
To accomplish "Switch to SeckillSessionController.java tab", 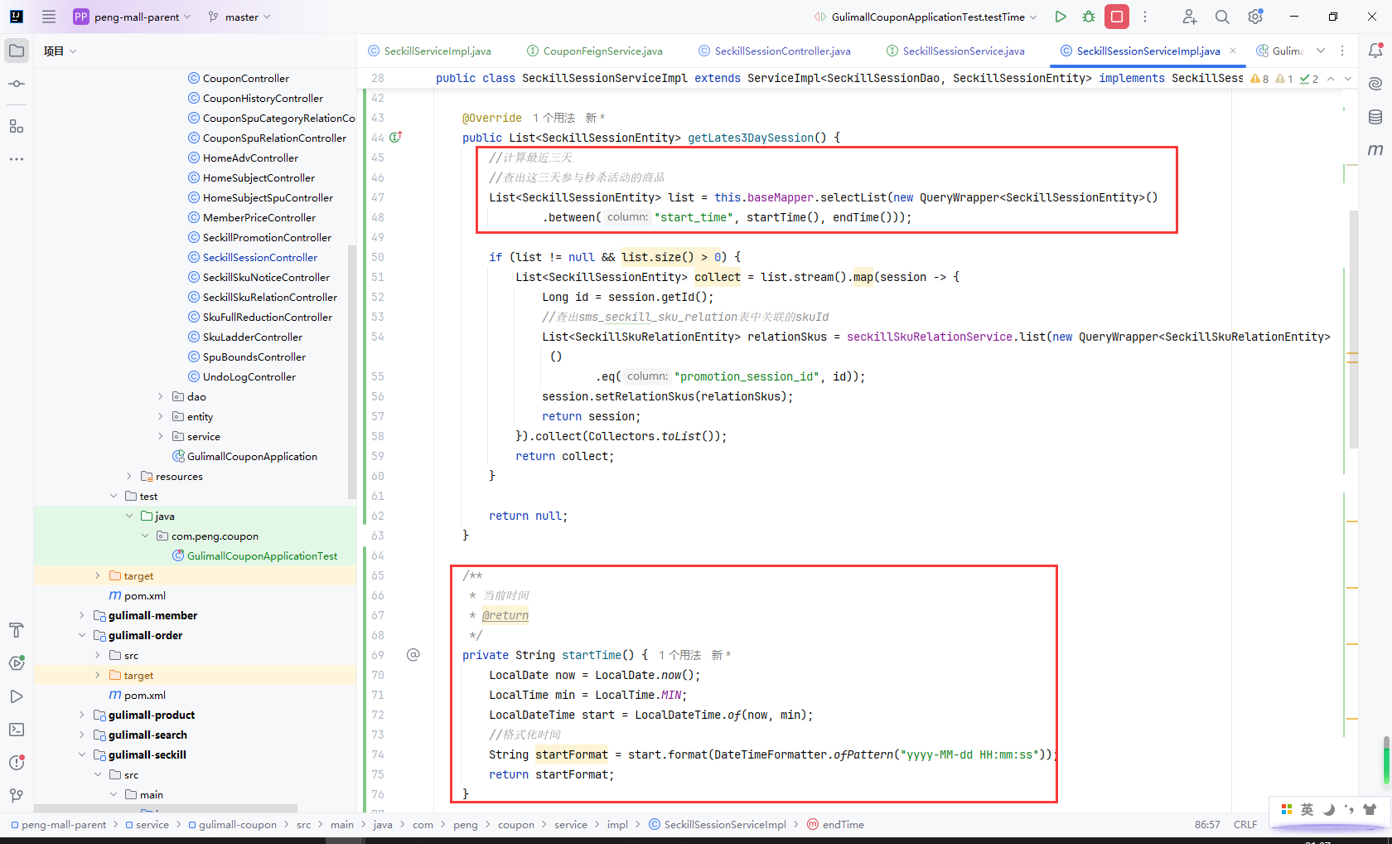I will click(775, 51).
